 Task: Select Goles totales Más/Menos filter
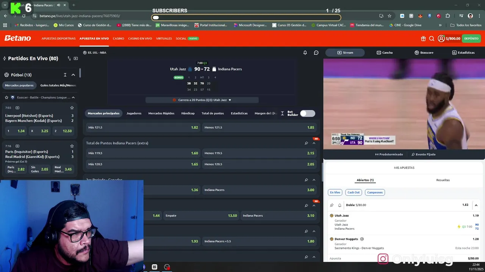pyautogui.click(x=58, y=85)
